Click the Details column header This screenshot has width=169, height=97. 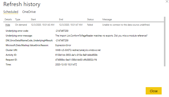tap(8, 20)
